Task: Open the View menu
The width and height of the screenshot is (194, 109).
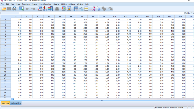Action: tap(12, 4)
